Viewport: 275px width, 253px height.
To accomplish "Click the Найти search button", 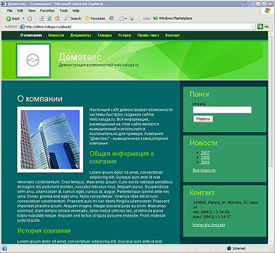I will click(203, 119).
